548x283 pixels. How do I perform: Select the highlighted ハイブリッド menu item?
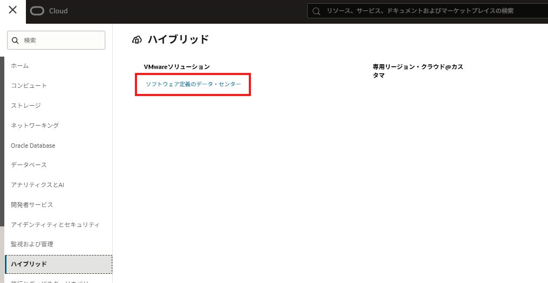click(29, 264)
